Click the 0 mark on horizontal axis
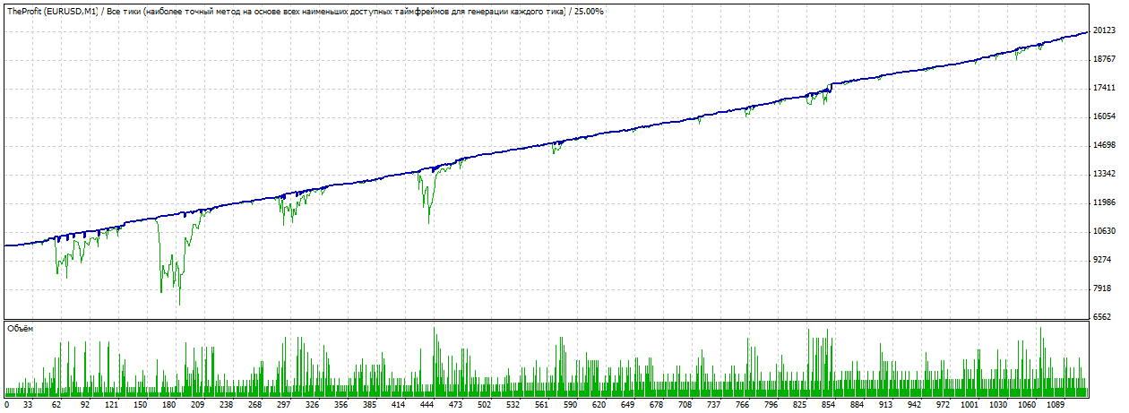Image resolution: width=1129 pixels, height=413 pixels. coord(7,405)
